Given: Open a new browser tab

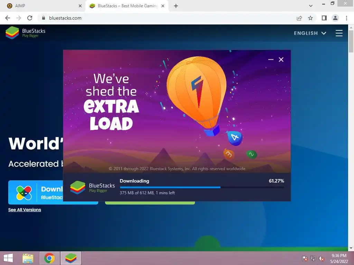Looking at the screenshot, I should (176, 6).
